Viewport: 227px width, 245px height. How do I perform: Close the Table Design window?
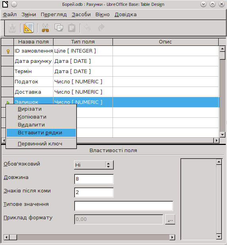[x=221, y=4]
